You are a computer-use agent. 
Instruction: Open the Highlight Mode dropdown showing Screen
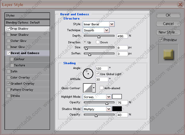tap(97, 97)
